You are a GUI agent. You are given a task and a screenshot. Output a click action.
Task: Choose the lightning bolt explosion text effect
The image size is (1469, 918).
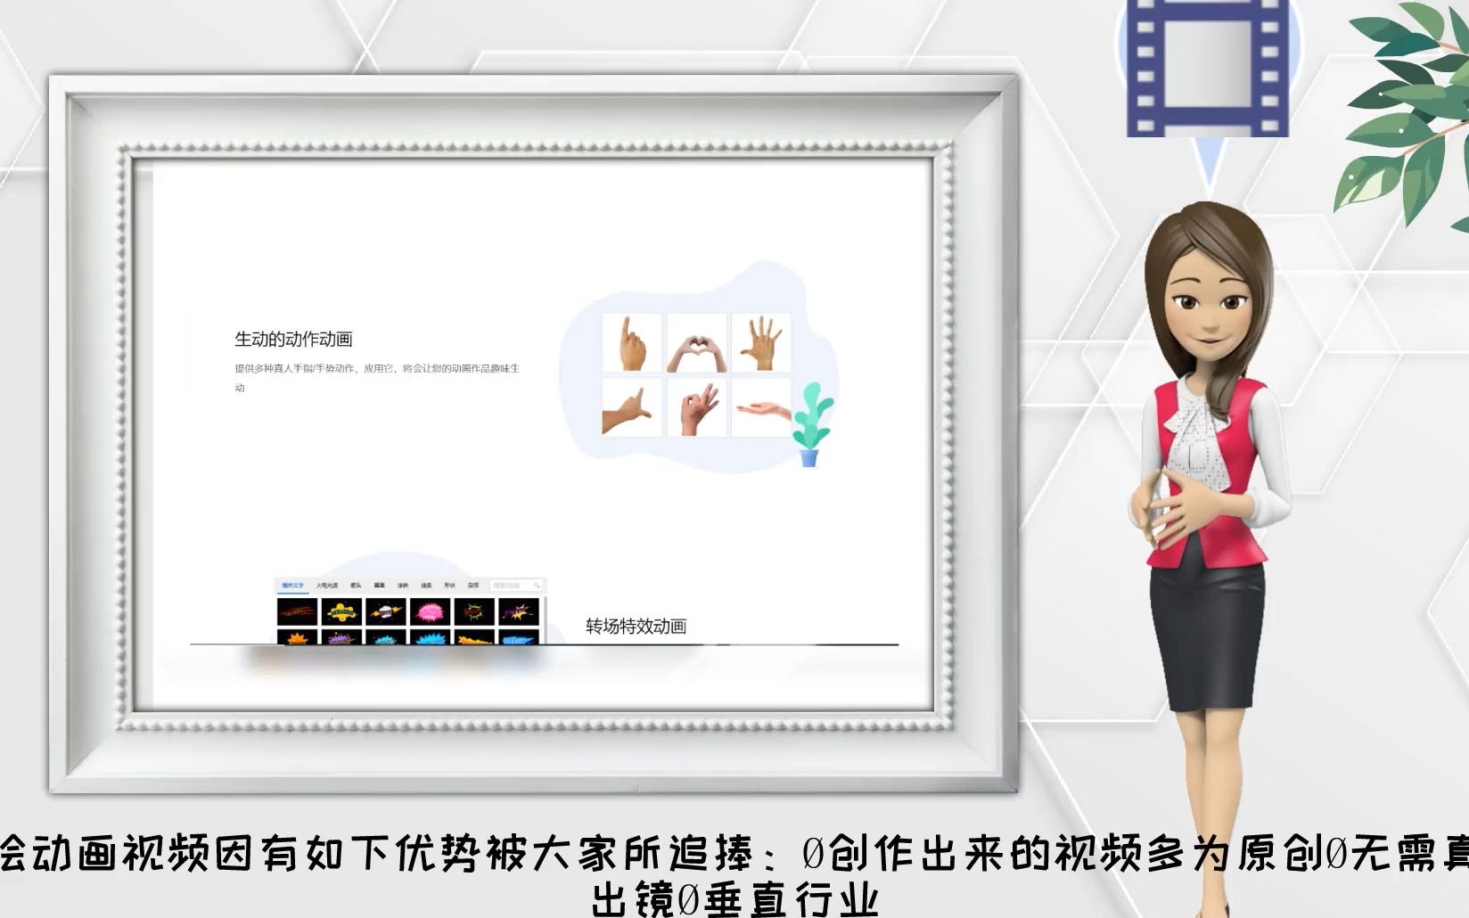tap(386, 611)
